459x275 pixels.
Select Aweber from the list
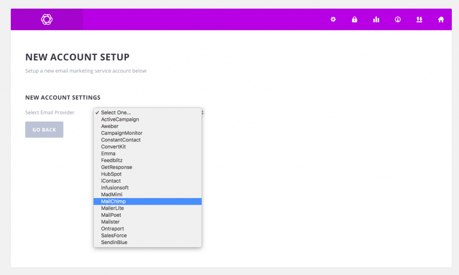pyautogui.click(x=147, y=126)
